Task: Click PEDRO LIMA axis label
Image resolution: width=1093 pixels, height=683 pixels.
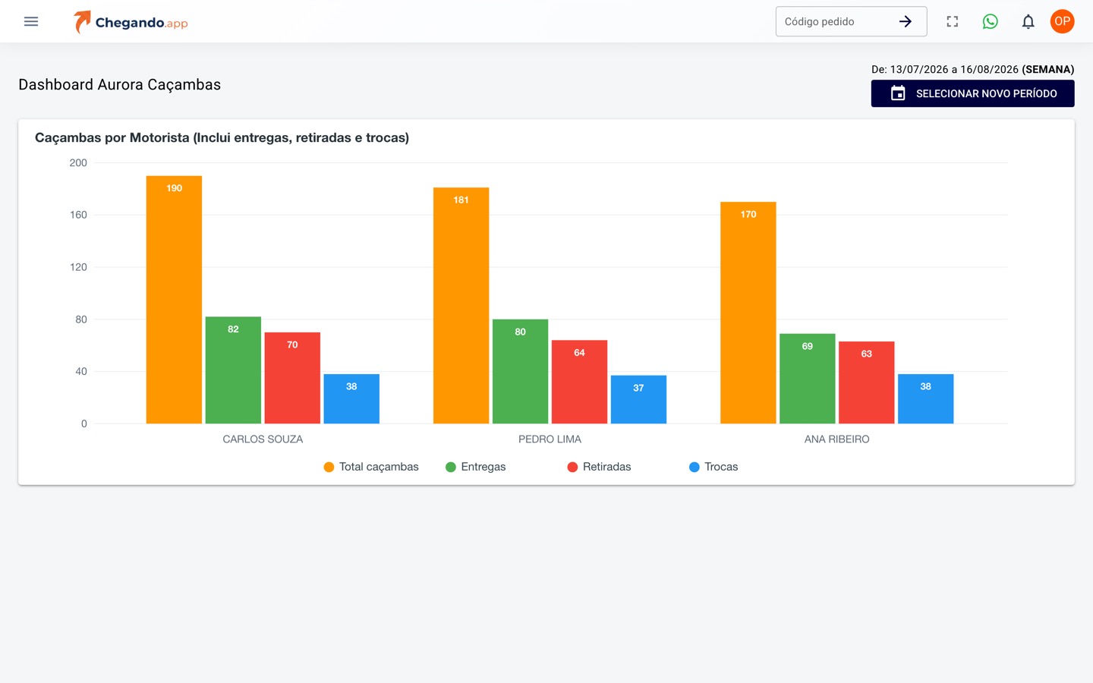Action: pos(550,439)
